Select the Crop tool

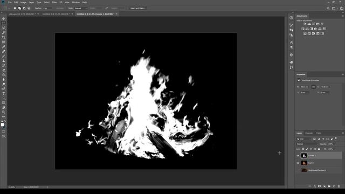tap(4, 37)
